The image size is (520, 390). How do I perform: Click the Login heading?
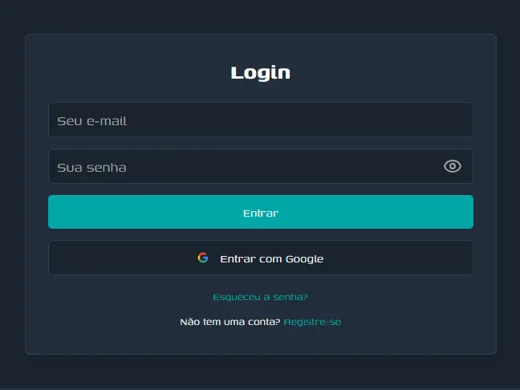260,72
